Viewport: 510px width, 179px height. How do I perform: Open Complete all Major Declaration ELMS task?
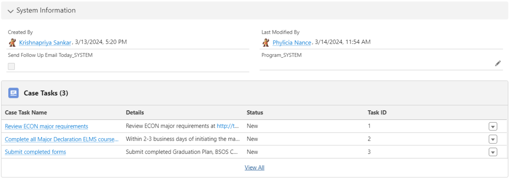(62, 139)
